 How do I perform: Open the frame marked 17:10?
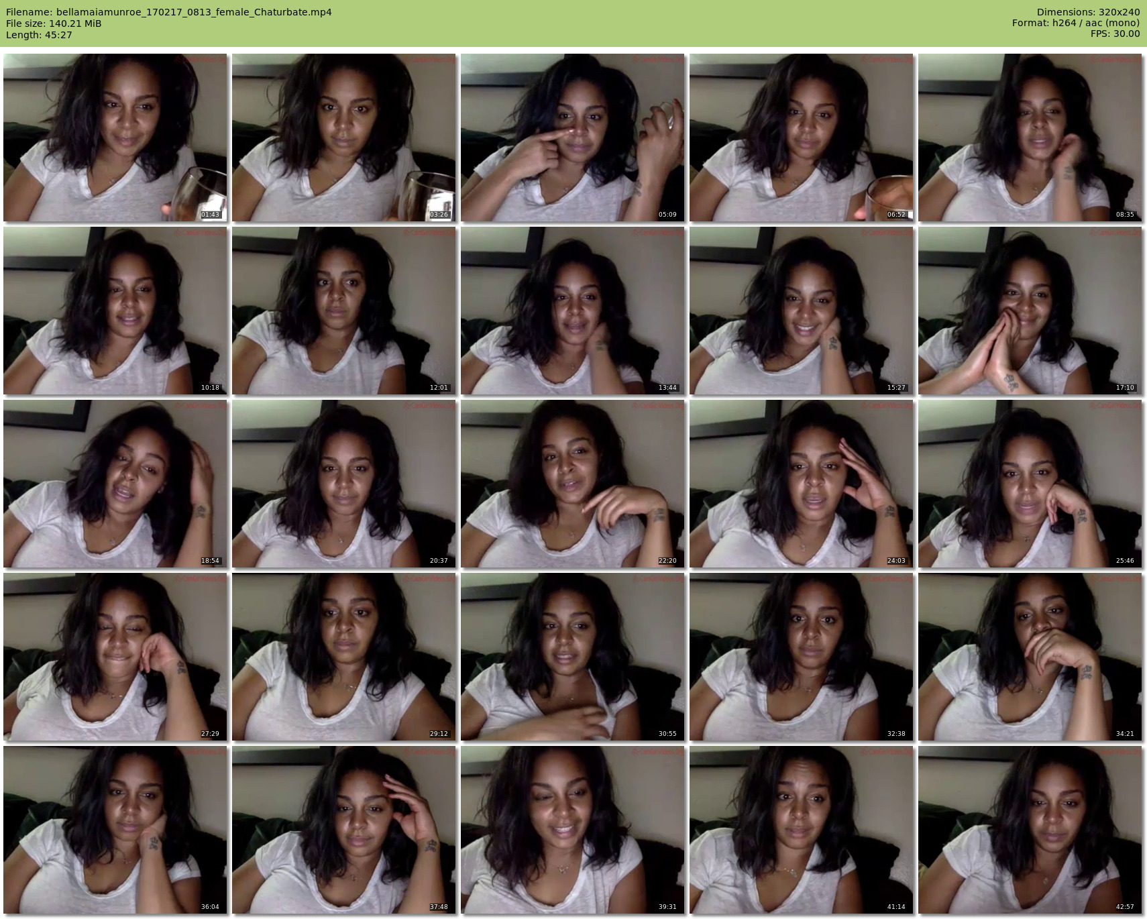point(1030,311)
